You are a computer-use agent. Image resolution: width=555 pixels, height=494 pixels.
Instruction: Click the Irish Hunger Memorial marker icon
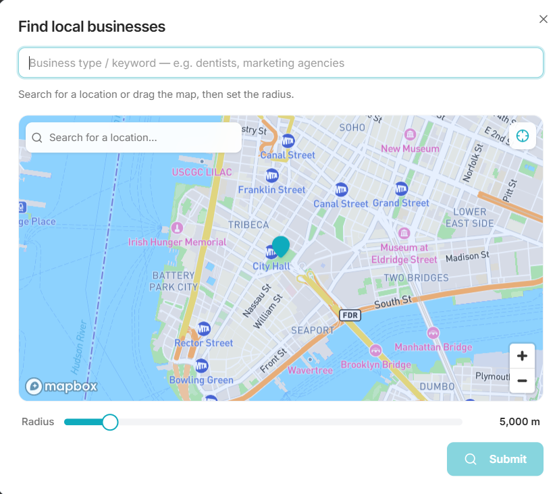tap(177, 227)
